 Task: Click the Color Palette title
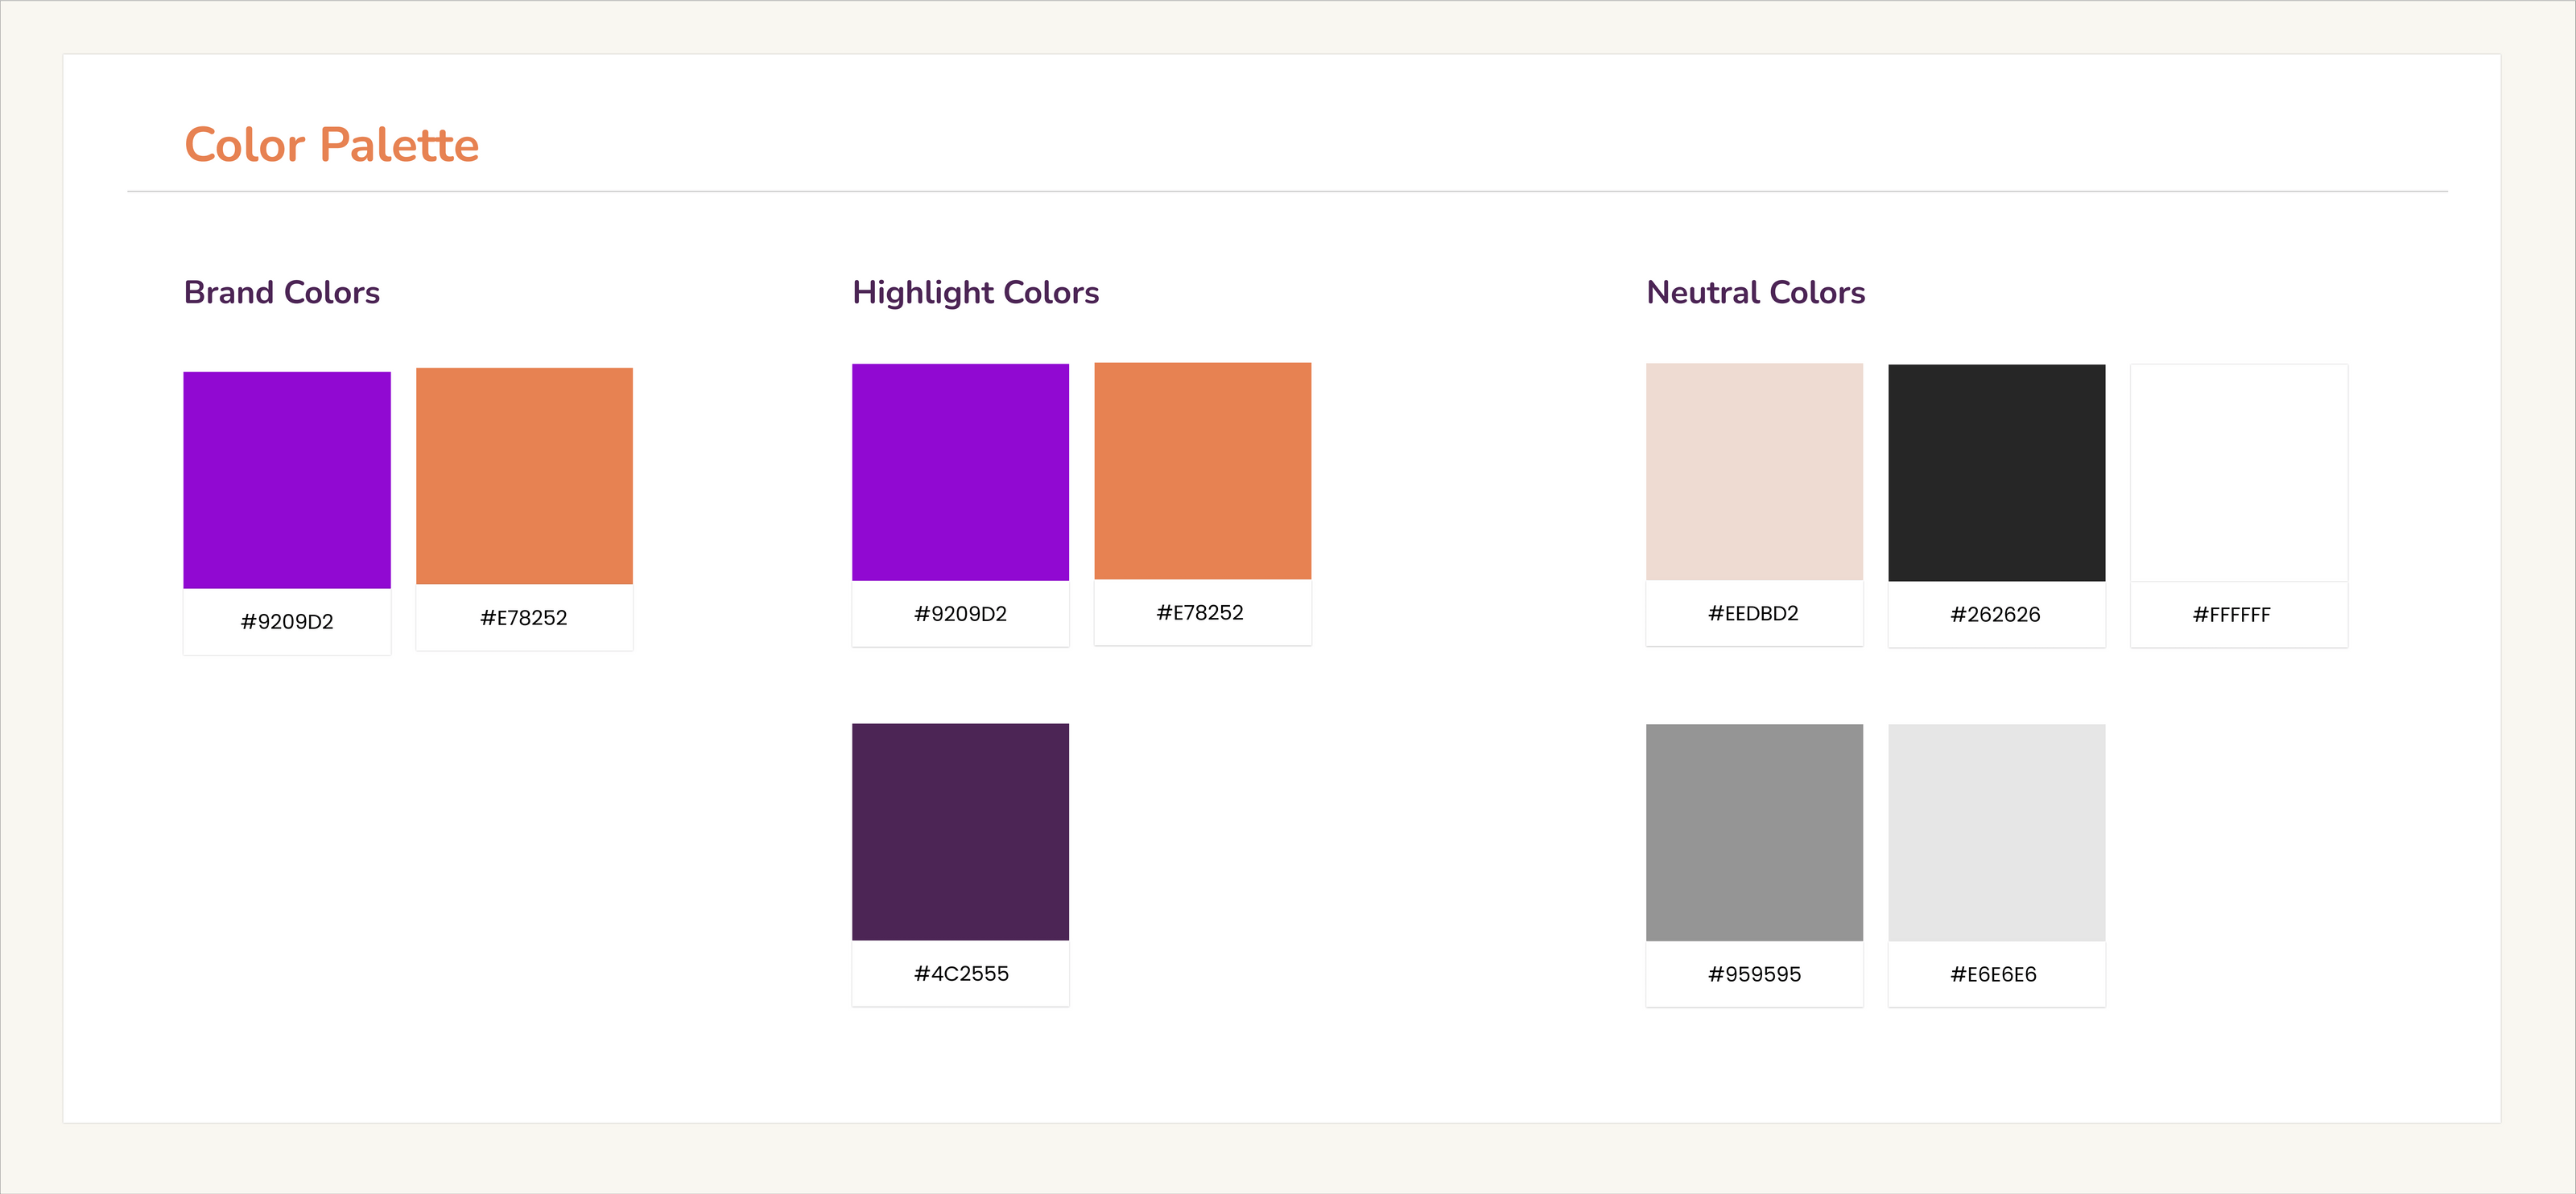(332, 145)
